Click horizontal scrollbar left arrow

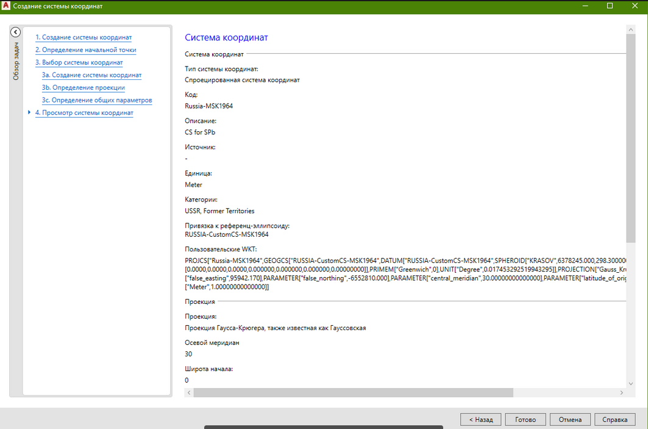[188, 392]
